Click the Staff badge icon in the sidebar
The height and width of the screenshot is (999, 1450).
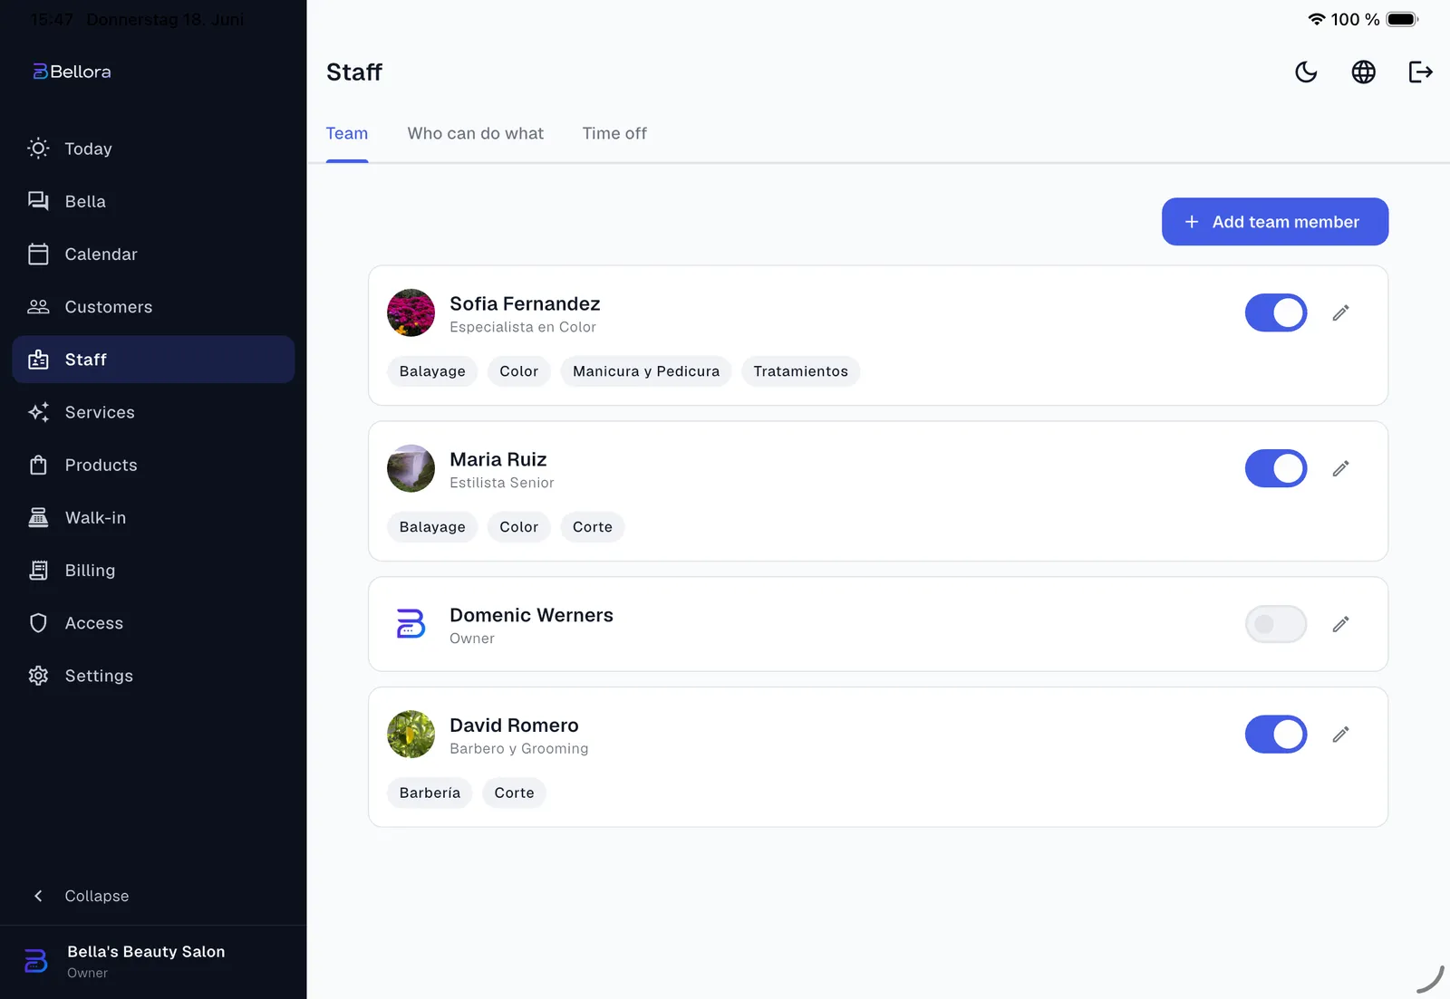tap(38, 360)
